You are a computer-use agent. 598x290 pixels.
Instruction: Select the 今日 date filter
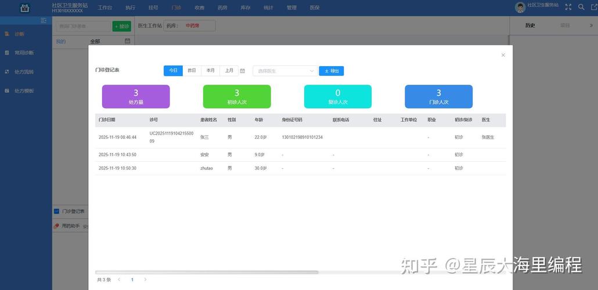pos(173,71)
